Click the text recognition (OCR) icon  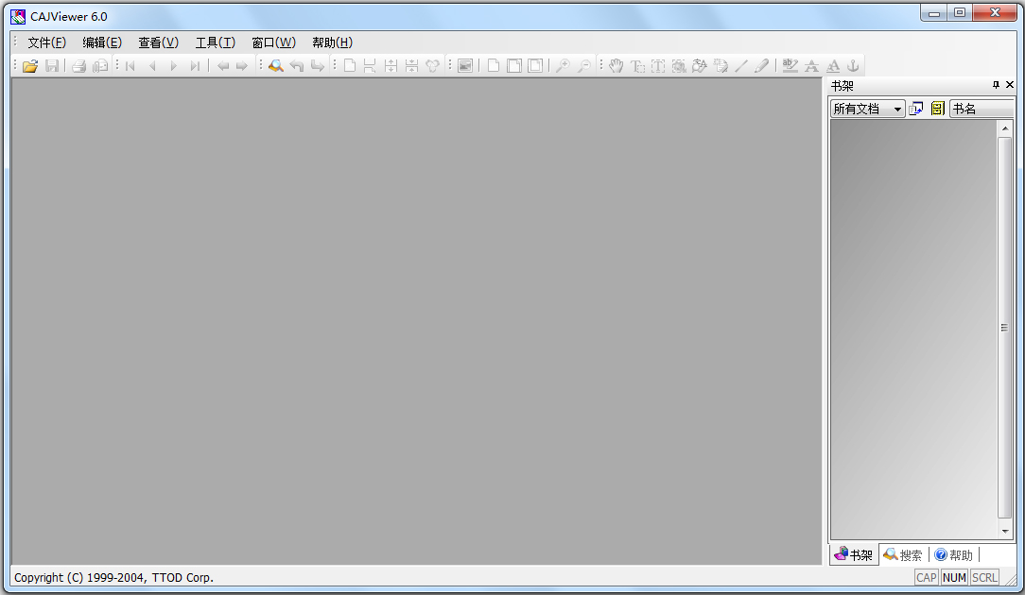coord(698,65)
